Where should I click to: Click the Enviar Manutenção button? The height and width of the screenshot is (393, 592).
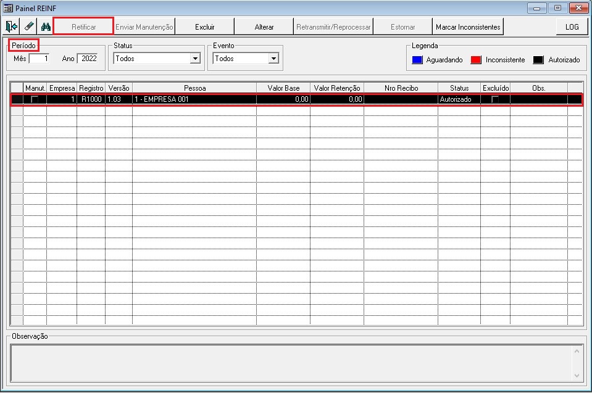pos(144,27)
